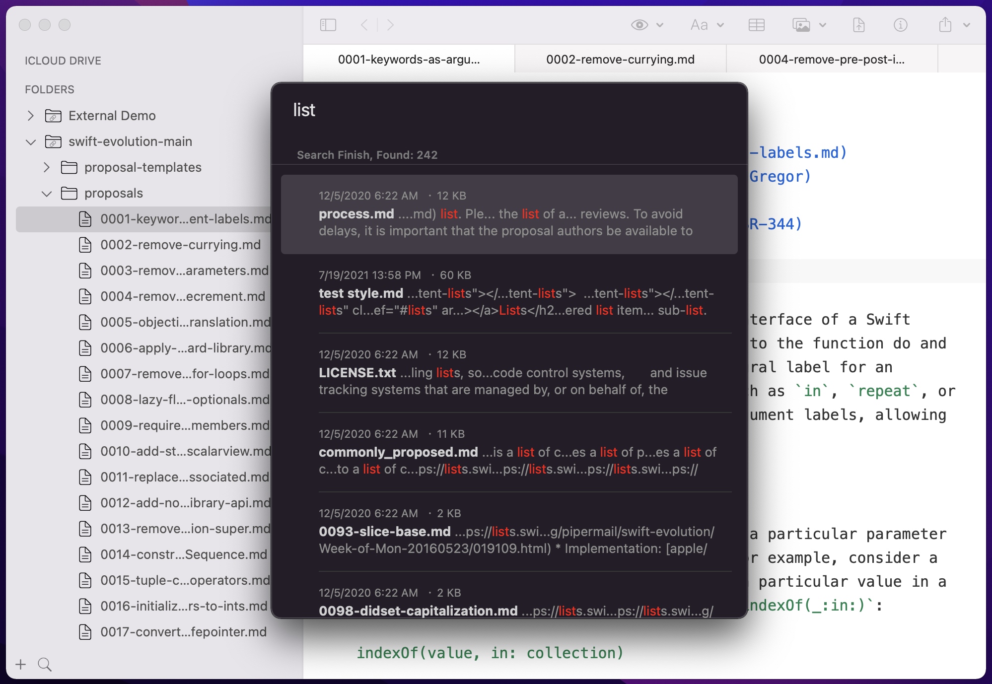Click the magnifier search icon in the sidebar footer
This screenshot has height=684, width=992.
click(45, 664)
